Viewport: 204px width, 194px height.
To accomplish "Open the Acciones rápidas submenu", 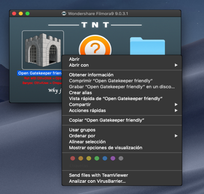I will 122,111.
